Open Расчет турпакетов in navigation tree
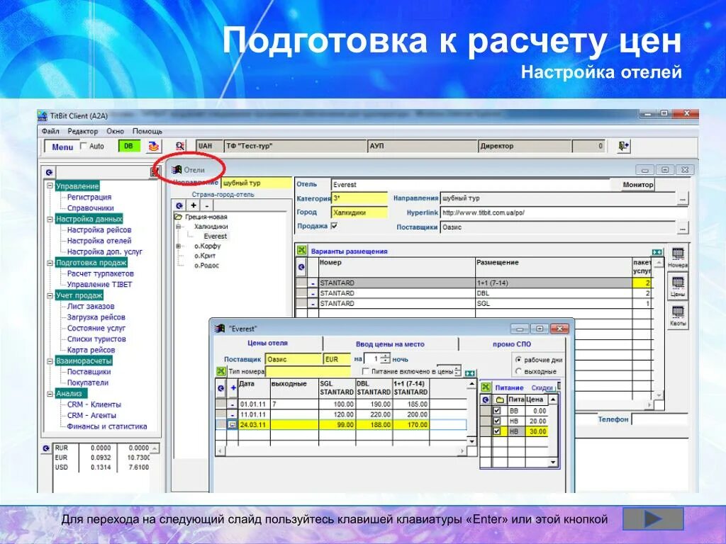The image size is (726, 544). 100,273
